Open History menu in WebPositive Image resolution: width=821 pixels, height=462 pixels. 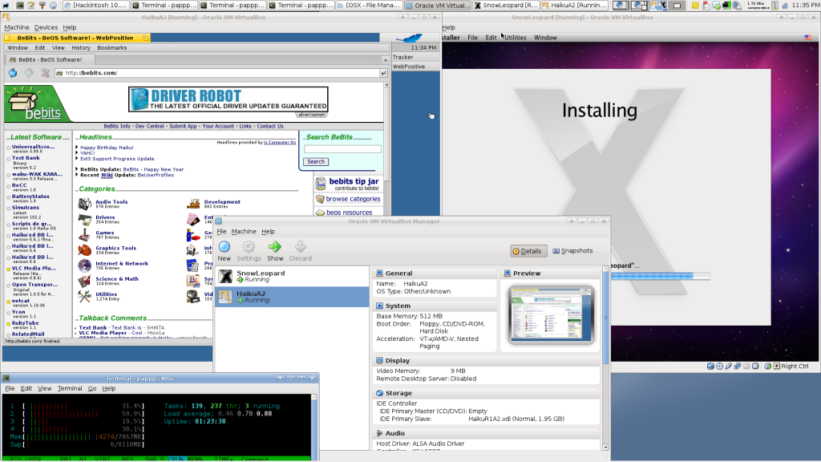[x=81, y=47]
